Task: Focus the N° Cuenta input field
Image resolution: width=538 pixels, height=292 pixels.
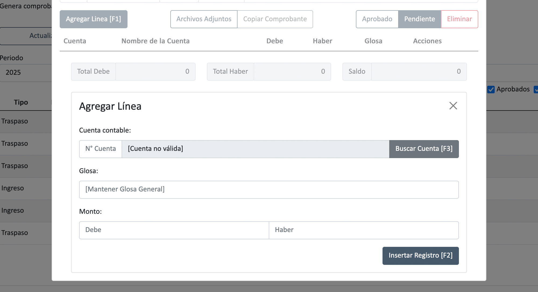Action: (101, 149)
